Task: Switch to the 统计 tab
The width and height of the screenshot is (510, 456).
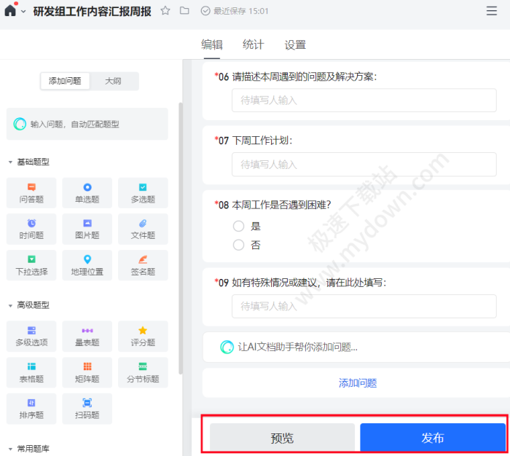Action: point(253,45)
